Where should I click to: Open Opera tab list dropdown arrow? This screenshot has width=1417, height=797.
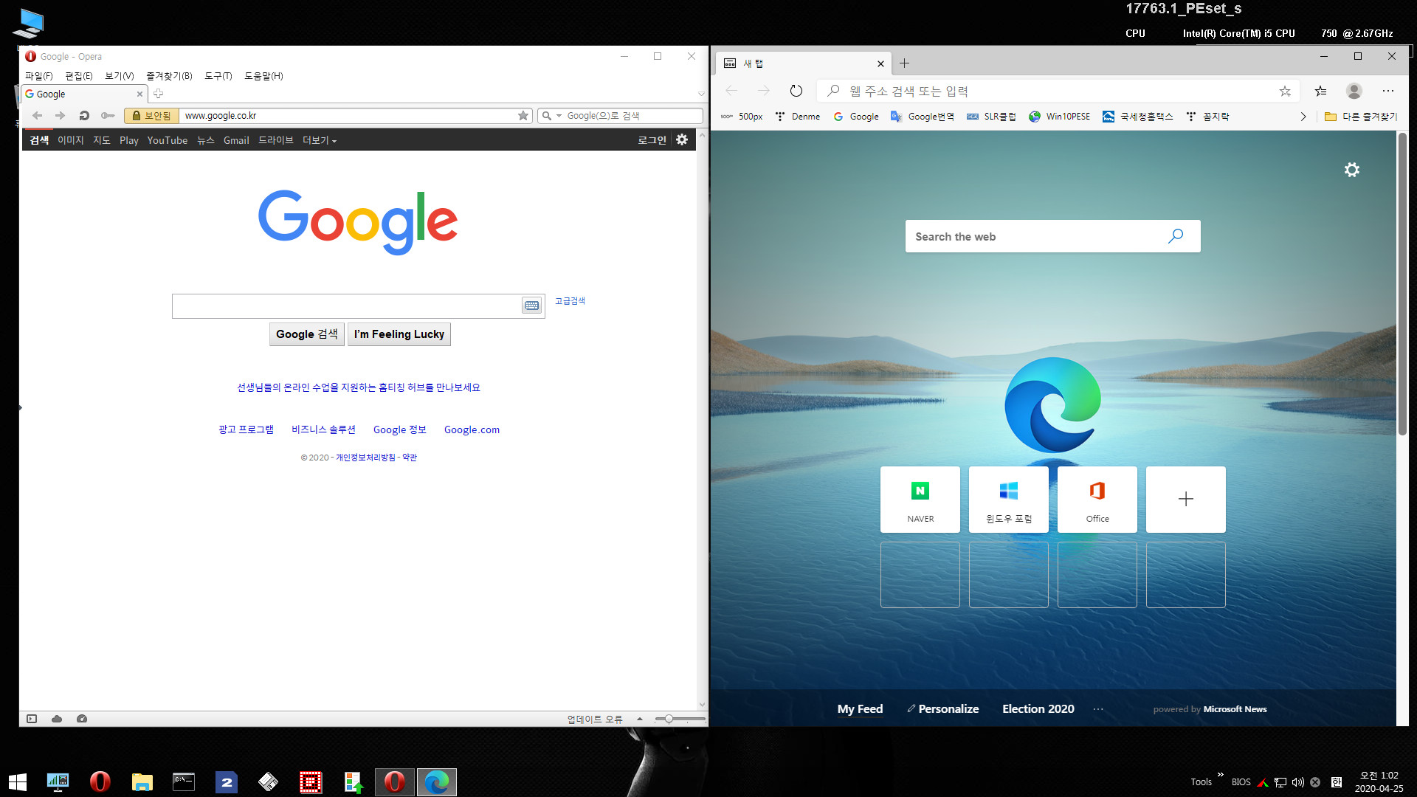click(701, 94)
